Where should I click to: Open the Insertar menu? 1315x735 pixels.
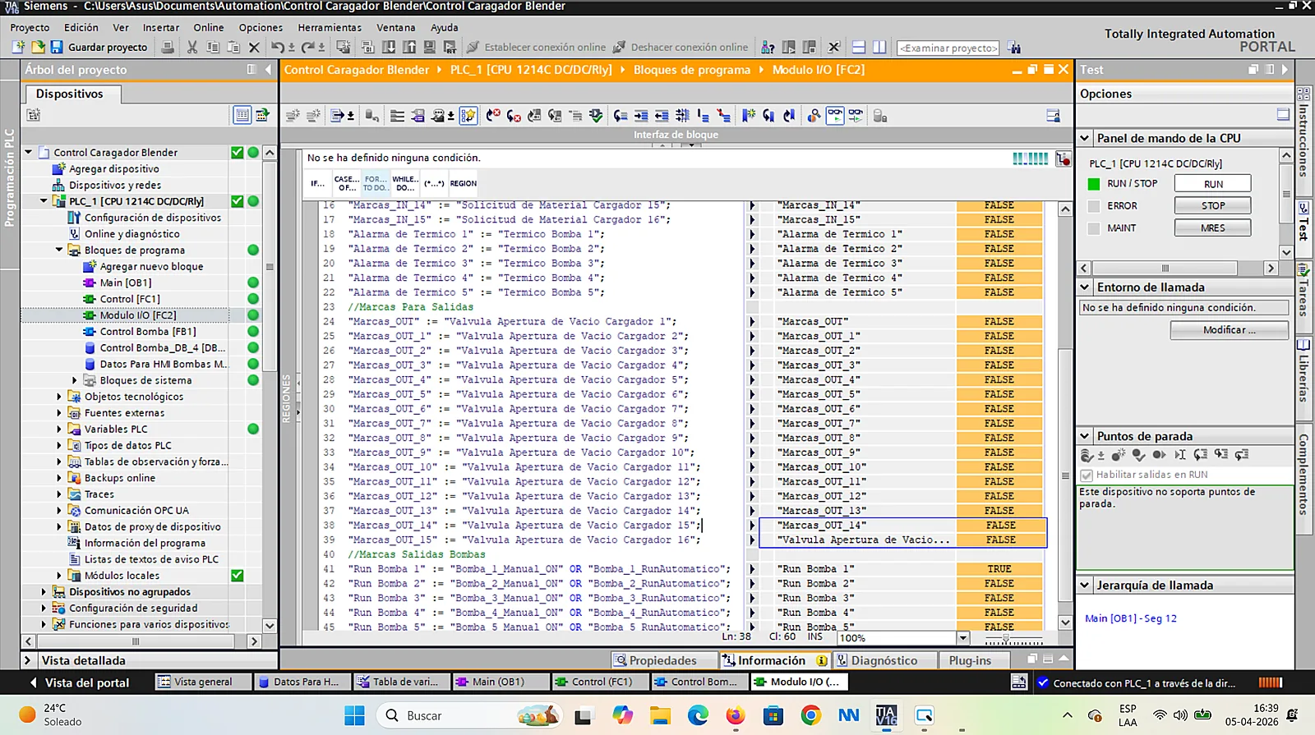coord(161,27)
